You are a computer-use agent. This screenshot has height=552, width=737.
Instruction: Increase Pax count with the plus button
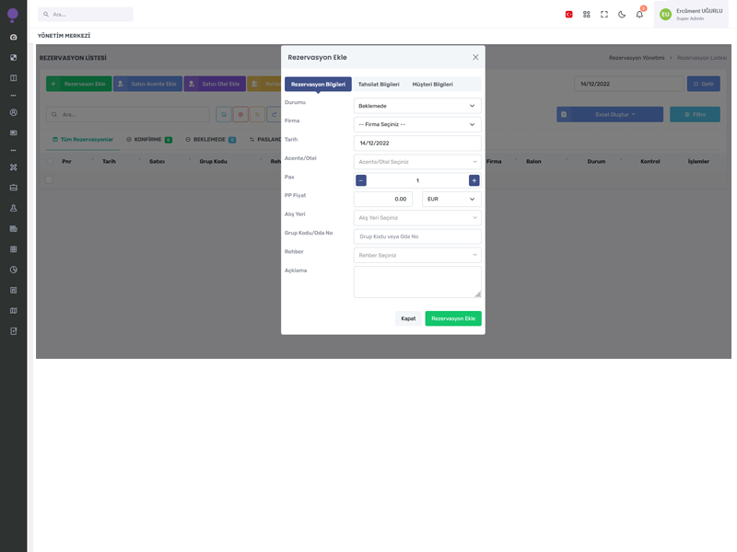(474, 180)
